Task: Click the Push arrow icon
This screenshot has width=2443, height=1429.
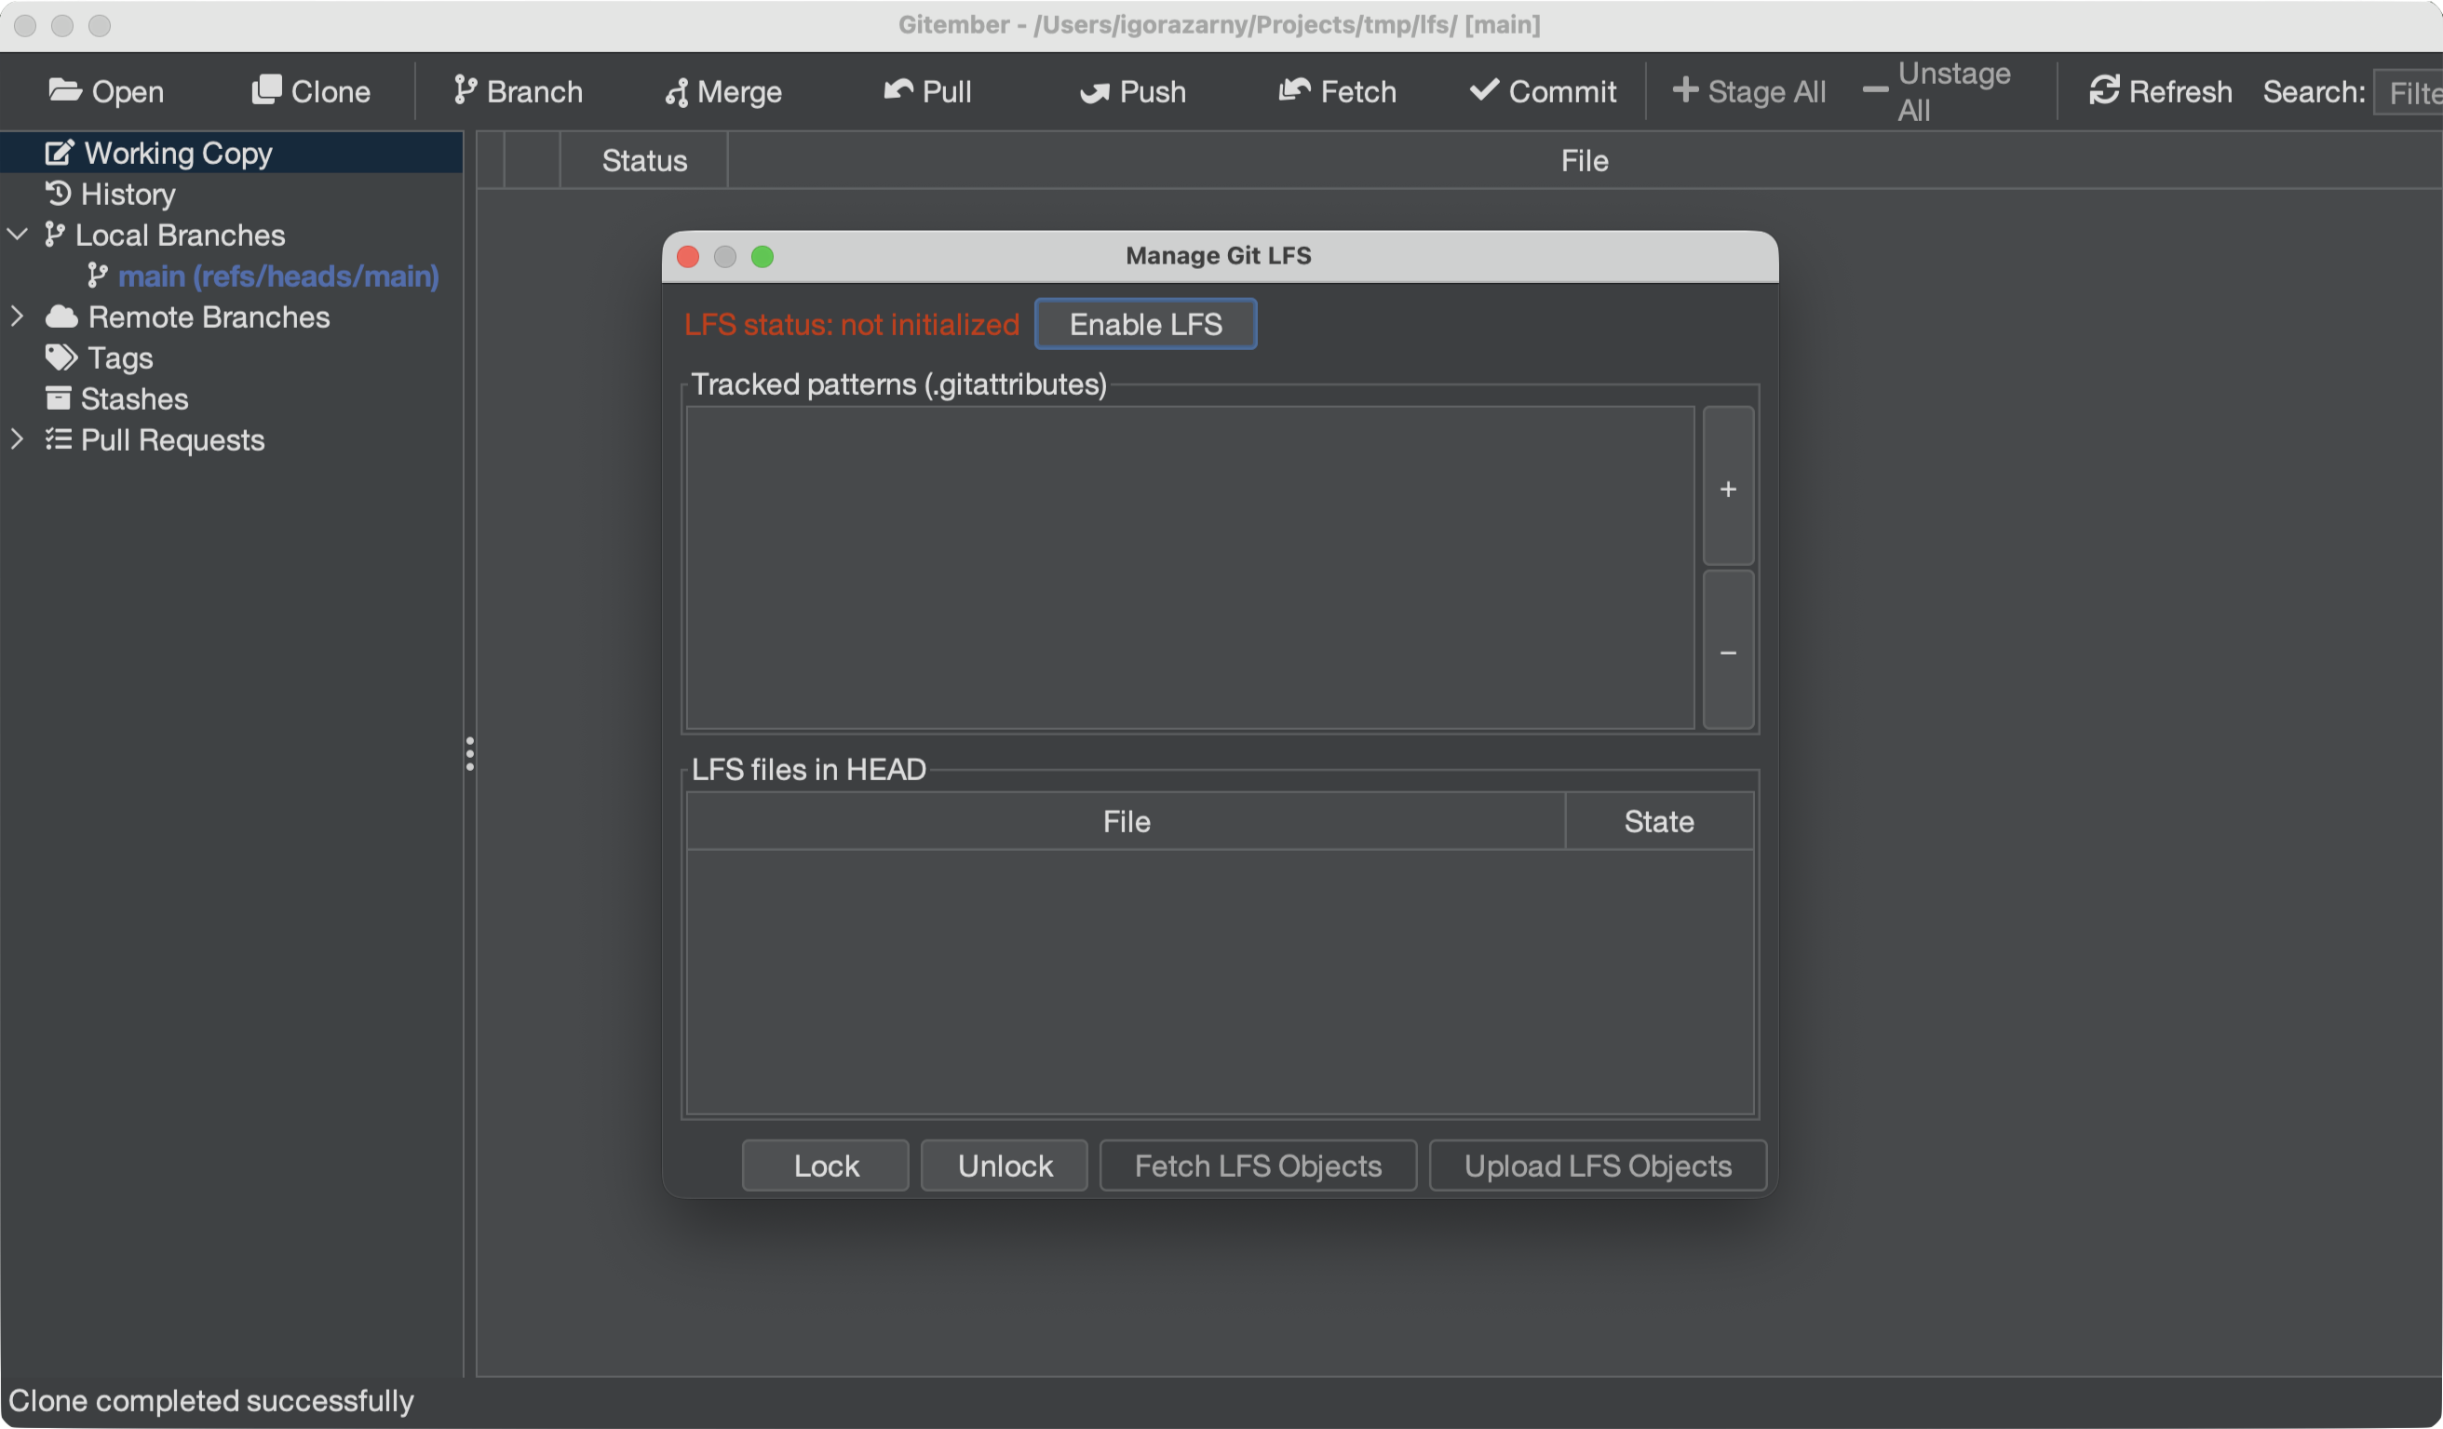Action: (1095, 92)
